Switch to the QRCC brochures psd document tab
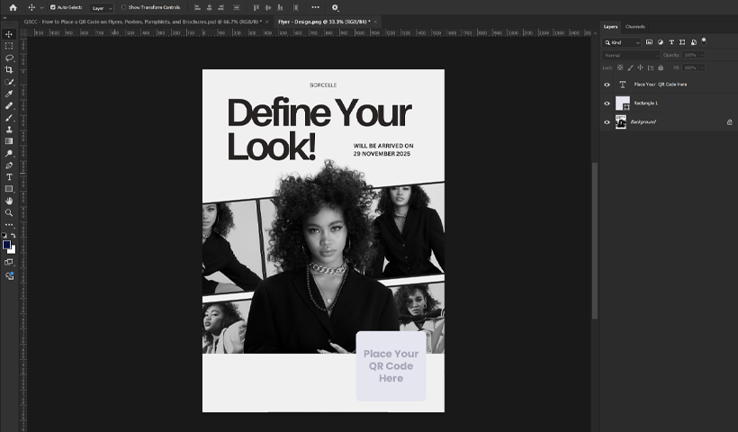Viewport: 738px width, 432px height. click(x=143, y=22)
